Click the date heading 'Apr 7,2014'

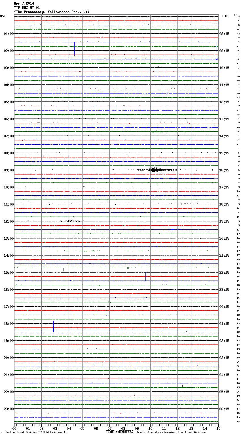(x=24, y=3)
